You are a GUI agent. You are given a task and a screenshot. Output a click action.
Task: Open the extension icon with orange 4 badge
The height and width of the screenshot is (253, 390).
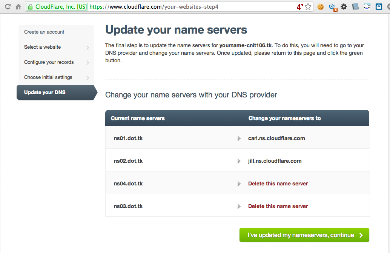(x=333, y=7)
